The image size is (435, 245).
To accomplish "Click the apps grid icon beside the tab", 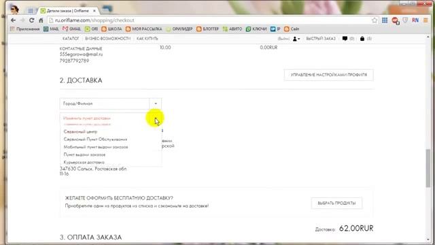I will [x=31, y=11].
